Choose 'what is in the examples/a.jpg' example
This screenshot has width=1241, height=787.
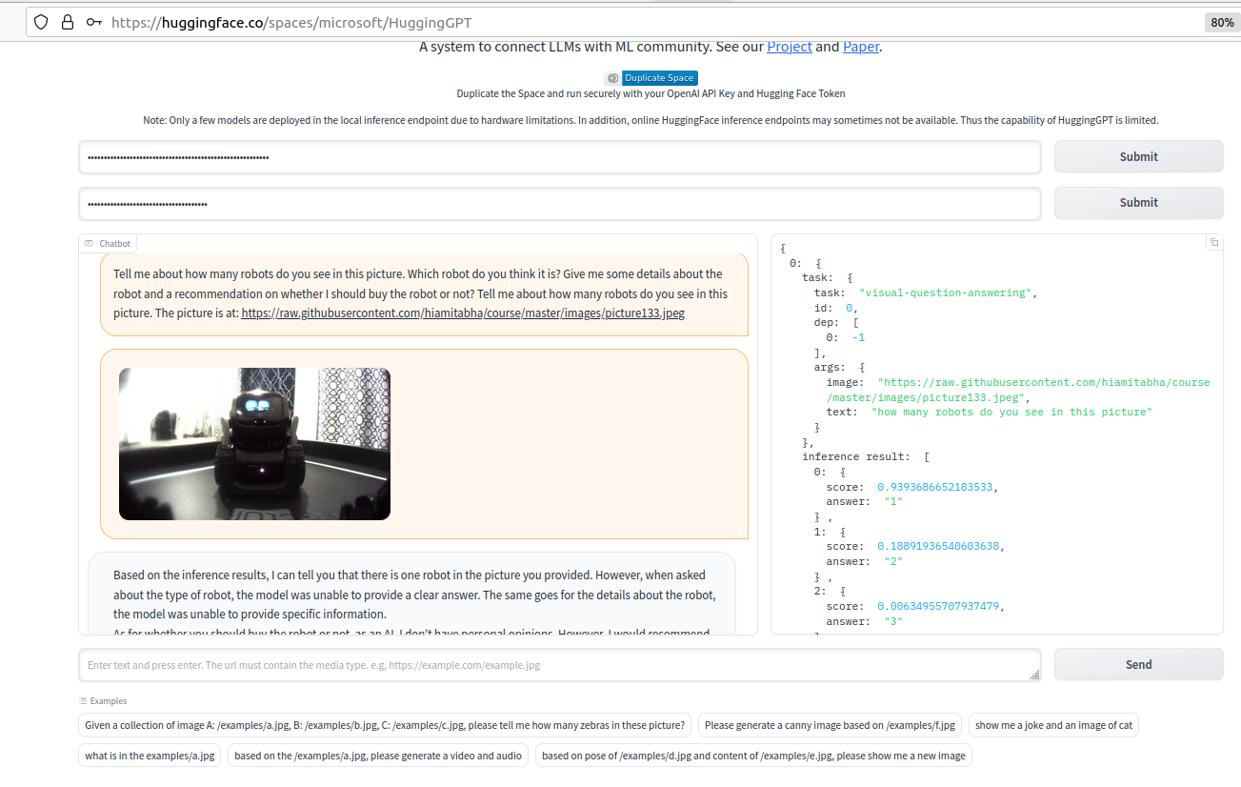coord(150,756)
